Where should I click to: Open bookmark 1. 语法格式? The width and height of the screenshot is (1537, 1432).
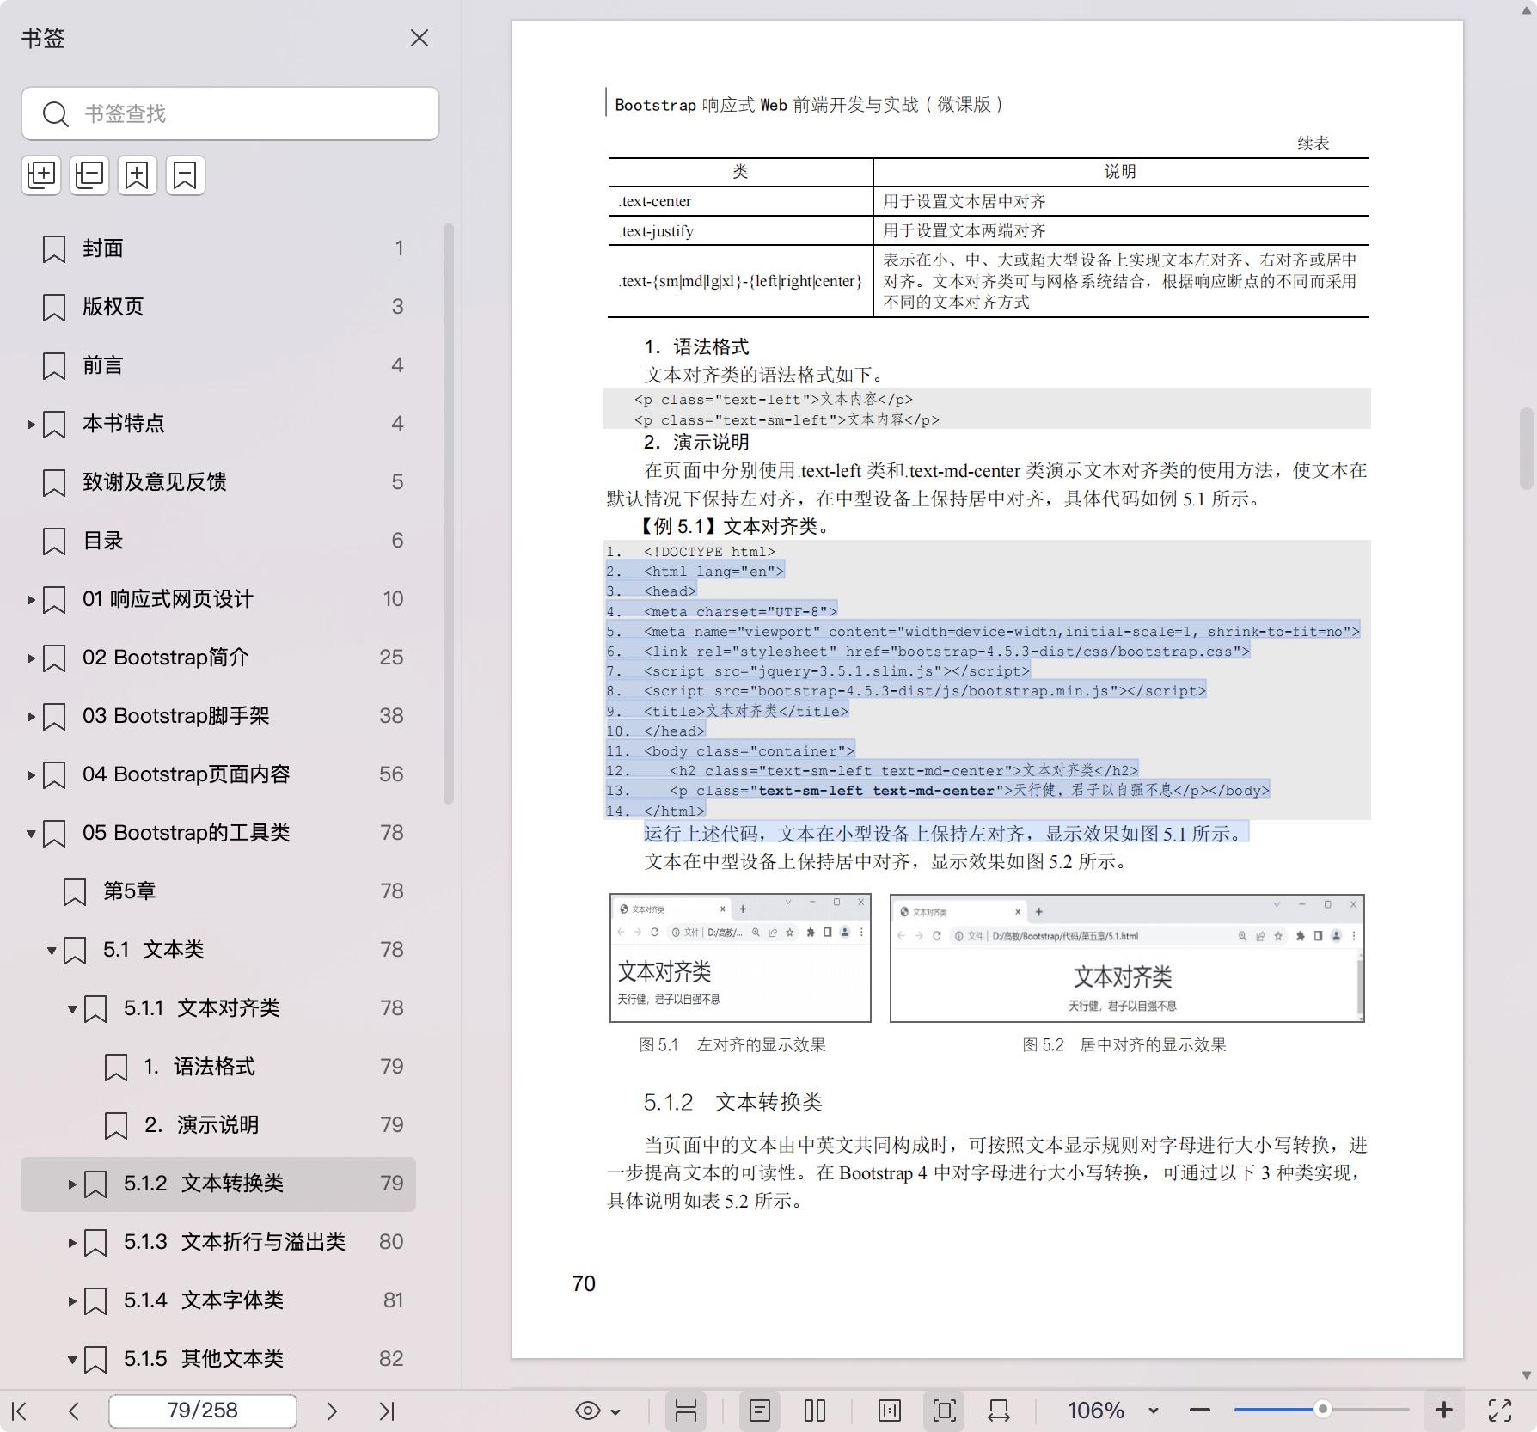(218, 1067)
